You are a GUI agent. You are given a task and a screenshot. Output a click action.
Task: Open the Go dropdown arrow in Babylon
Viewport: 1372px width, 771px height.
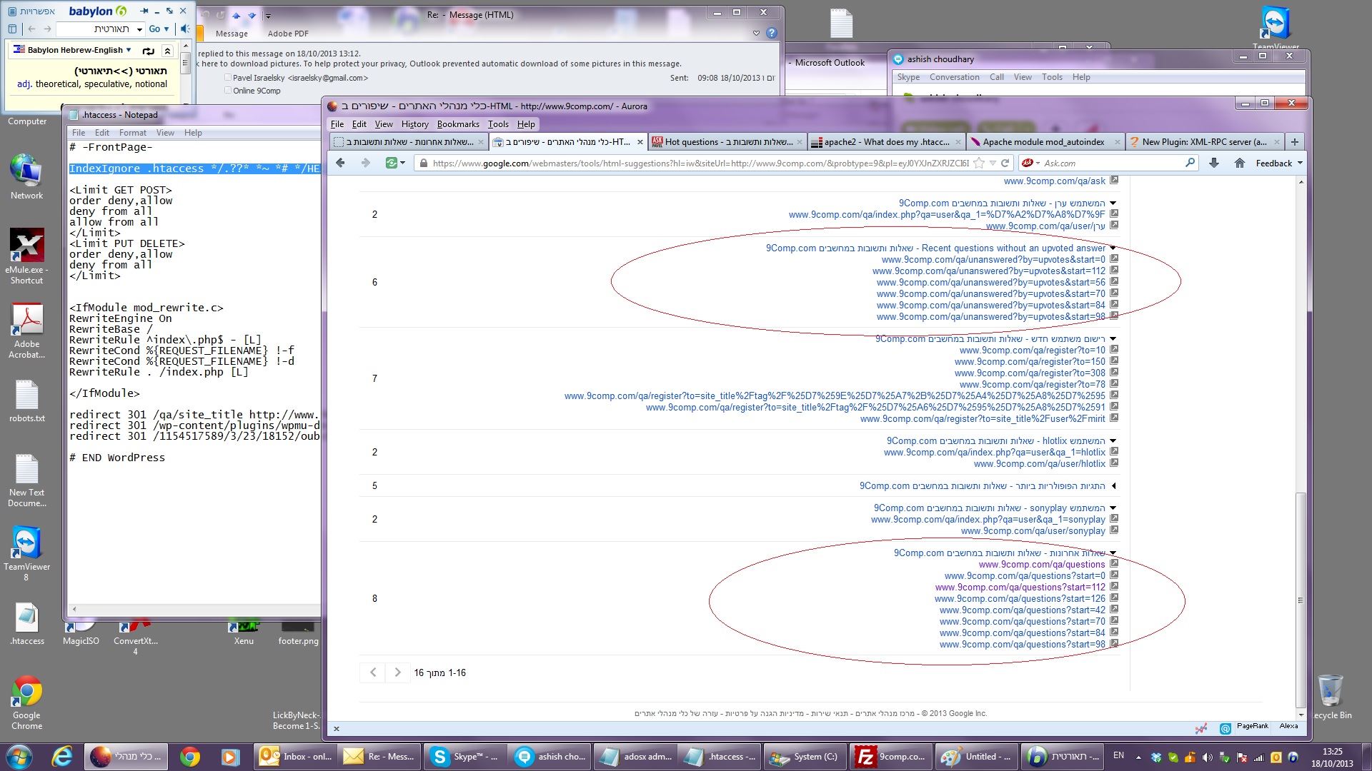pos(166,29)
